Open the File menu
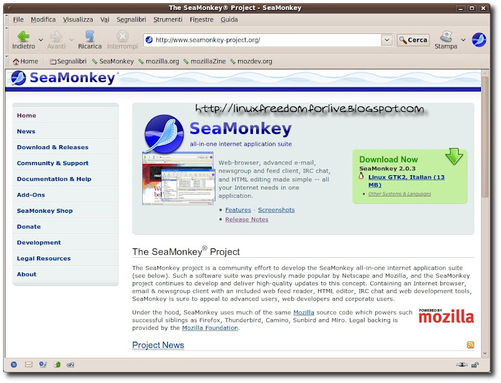This screenshot has width=501, height=383. pyautogui.click(x=18, y=19)
